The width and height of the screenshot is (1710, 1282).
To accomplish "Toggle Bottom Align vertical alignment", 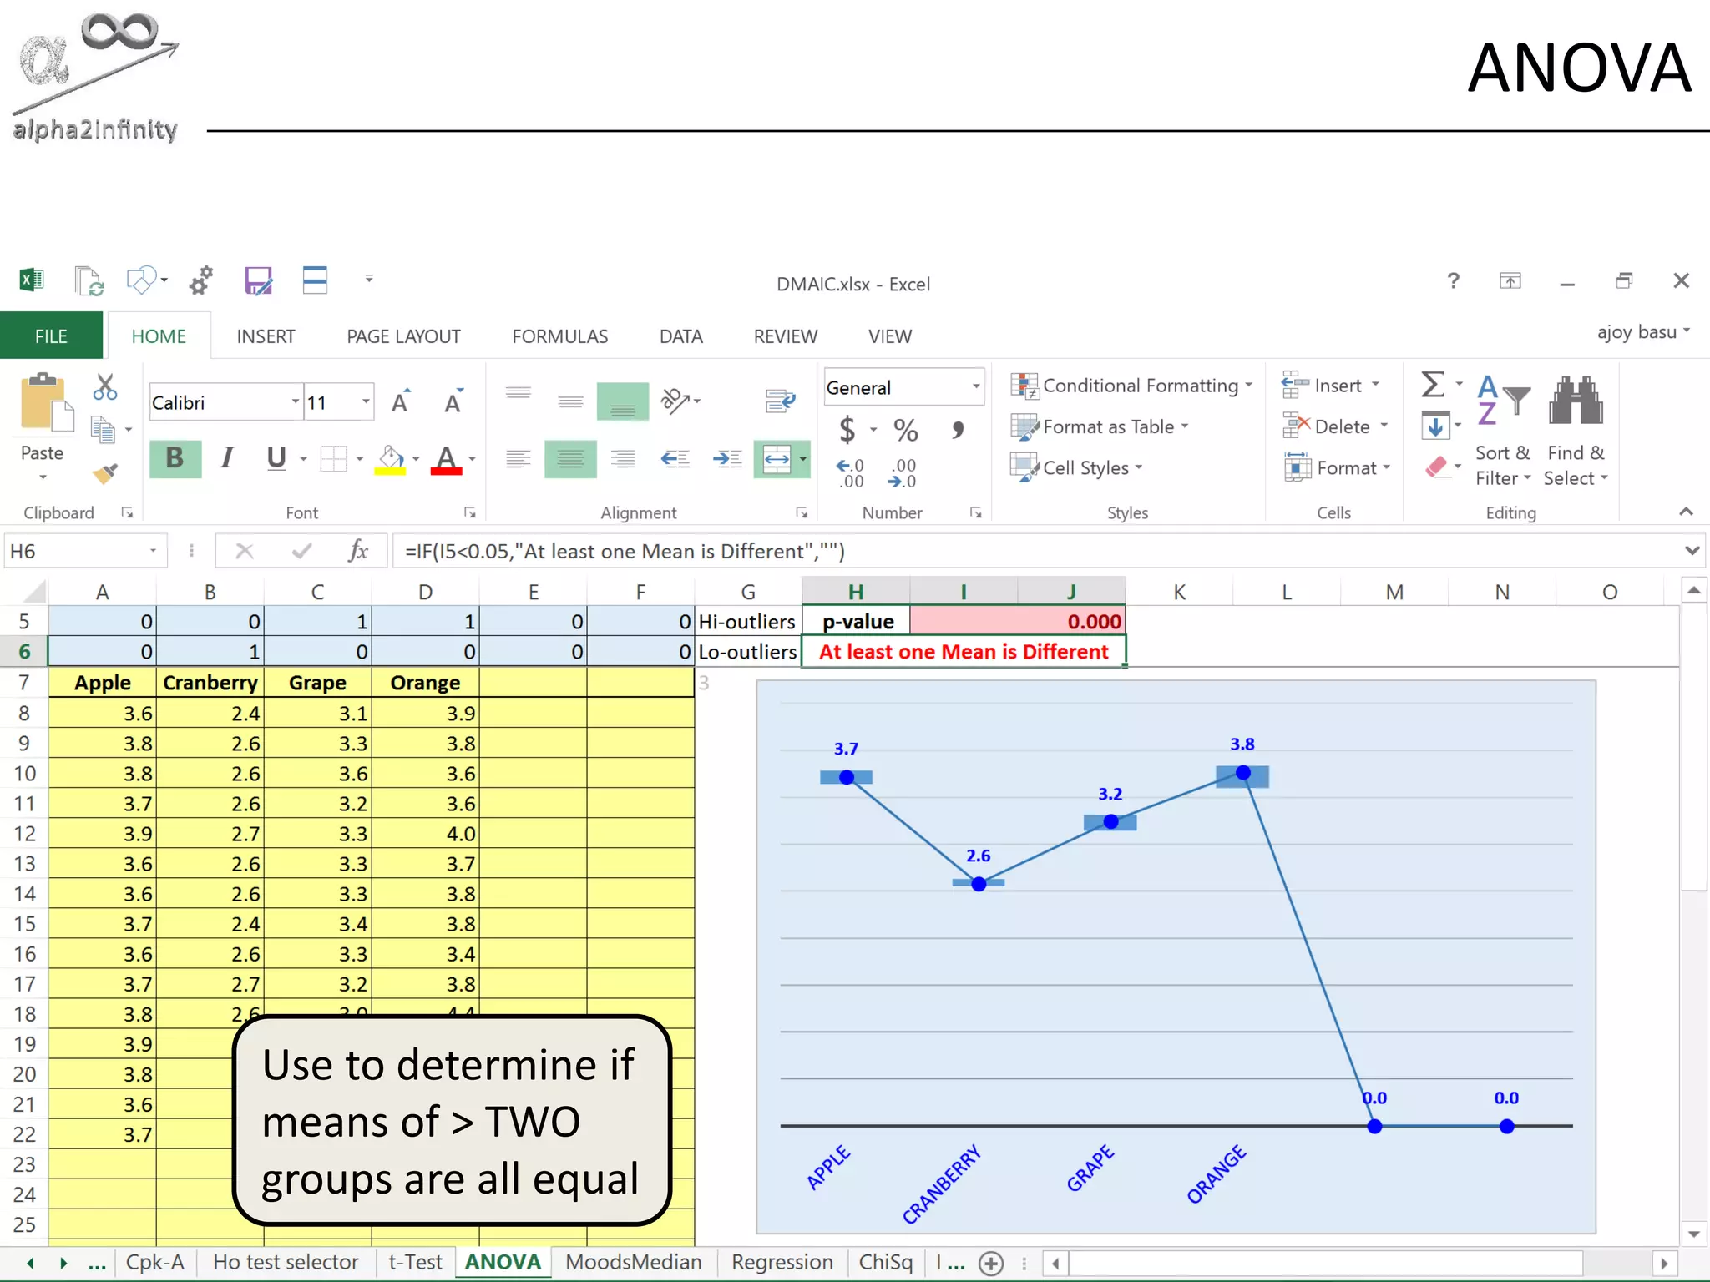I will pyautogui.click(x=623, y=401).
